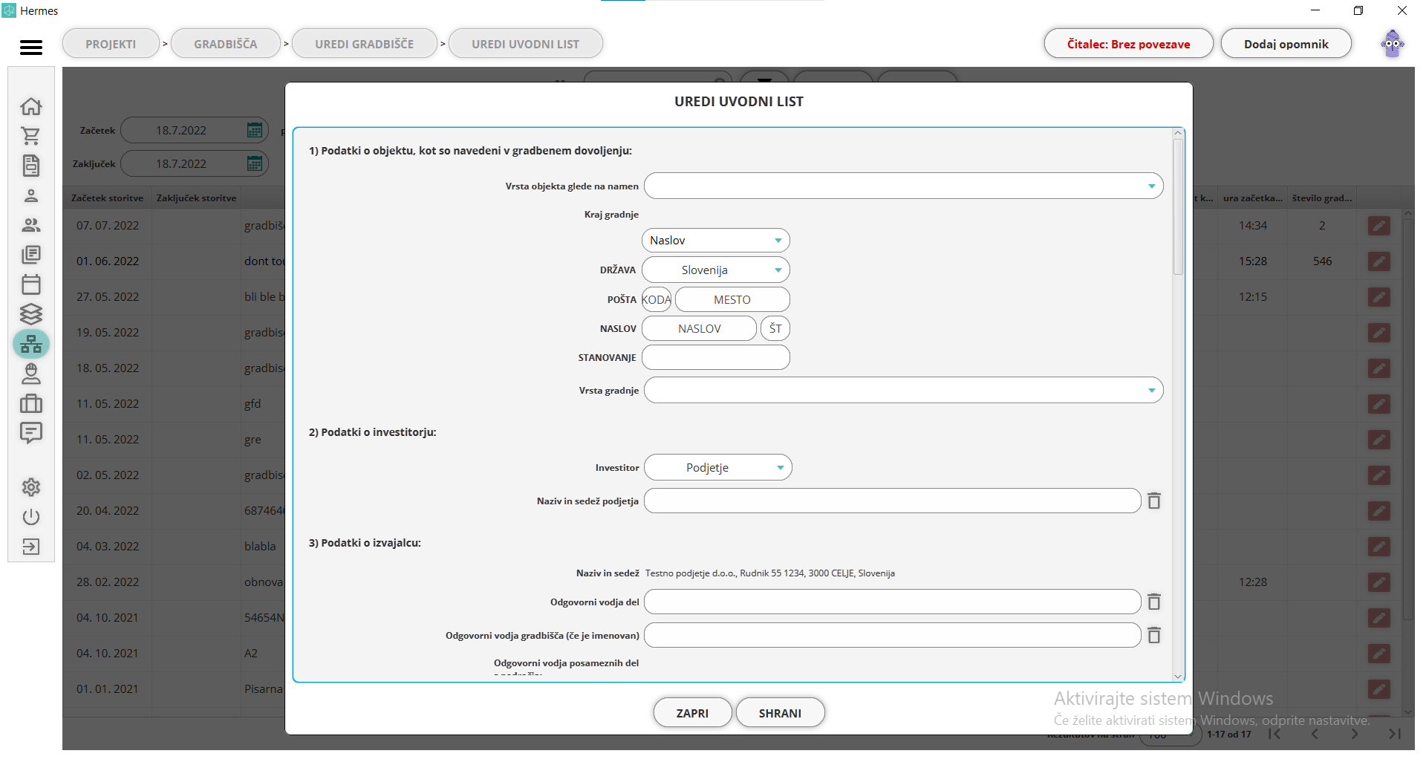Viewport: 1426px width, 765px height.
Task: Open calendar picker for Začetek date
Action: point(255,130)
